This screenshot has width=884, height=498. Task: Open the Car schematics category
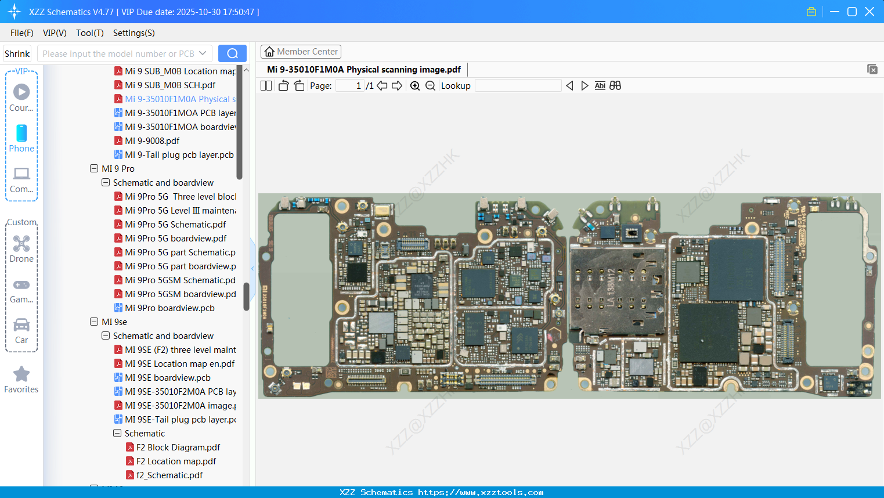pos(21,331)
